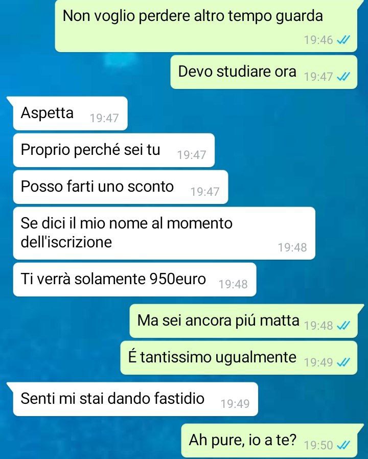Tap the read-receipt ticks next to 19:50
Screen dimensions: 368x459
coord(343,445)
